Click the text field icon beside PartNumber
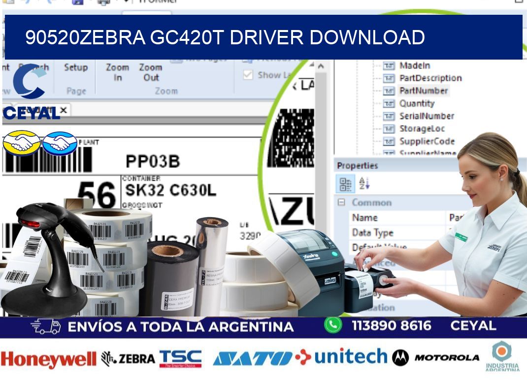Viewport: 527px width, 382px height. pos(389,91)
